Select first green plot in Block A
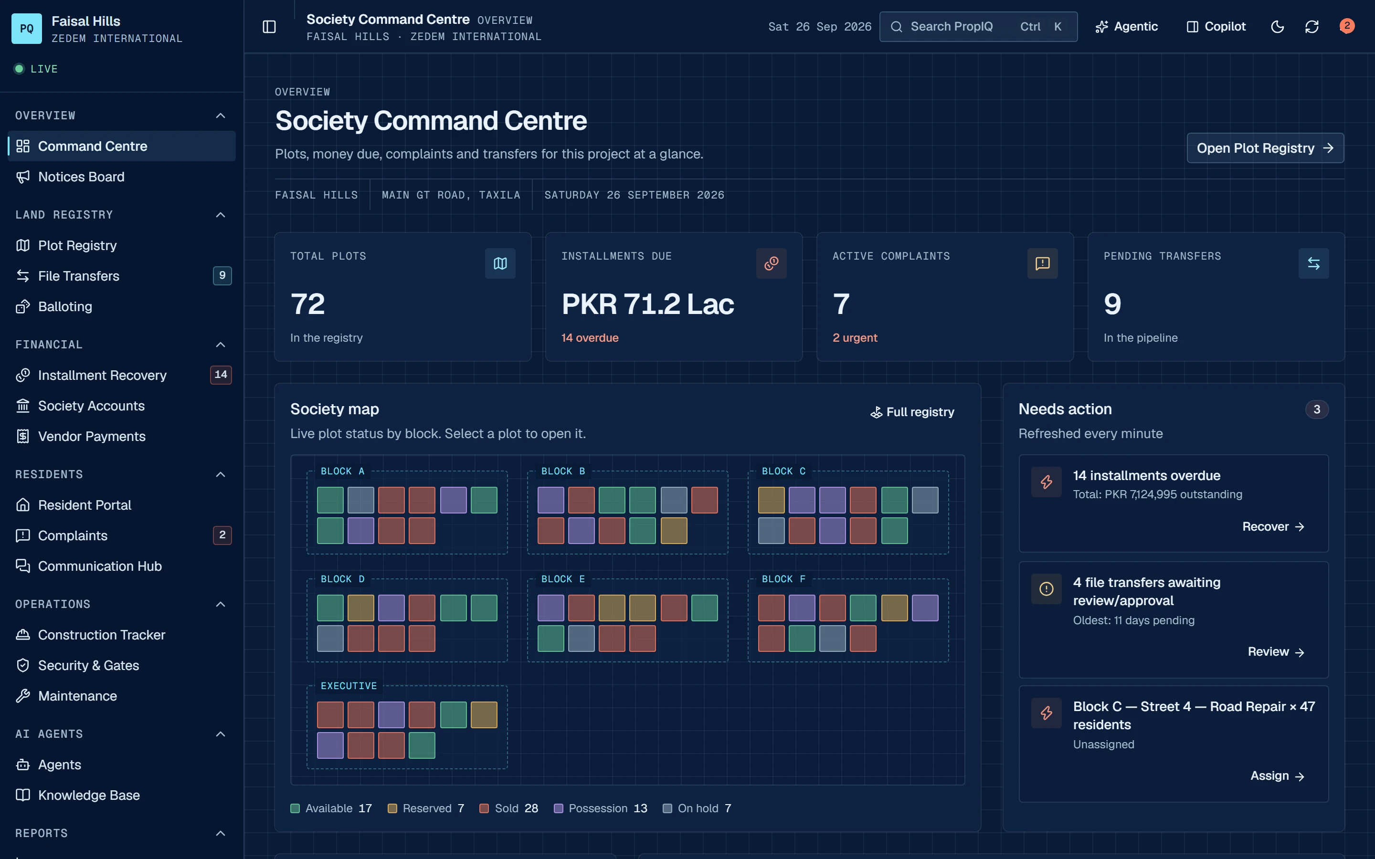 [x=330, y=500]
